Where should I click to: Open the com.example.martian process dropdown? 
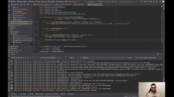click(53, 58)
